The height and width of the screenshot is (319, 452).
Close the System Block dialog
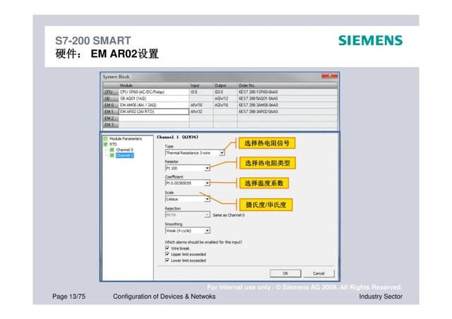tap(330, 76)
